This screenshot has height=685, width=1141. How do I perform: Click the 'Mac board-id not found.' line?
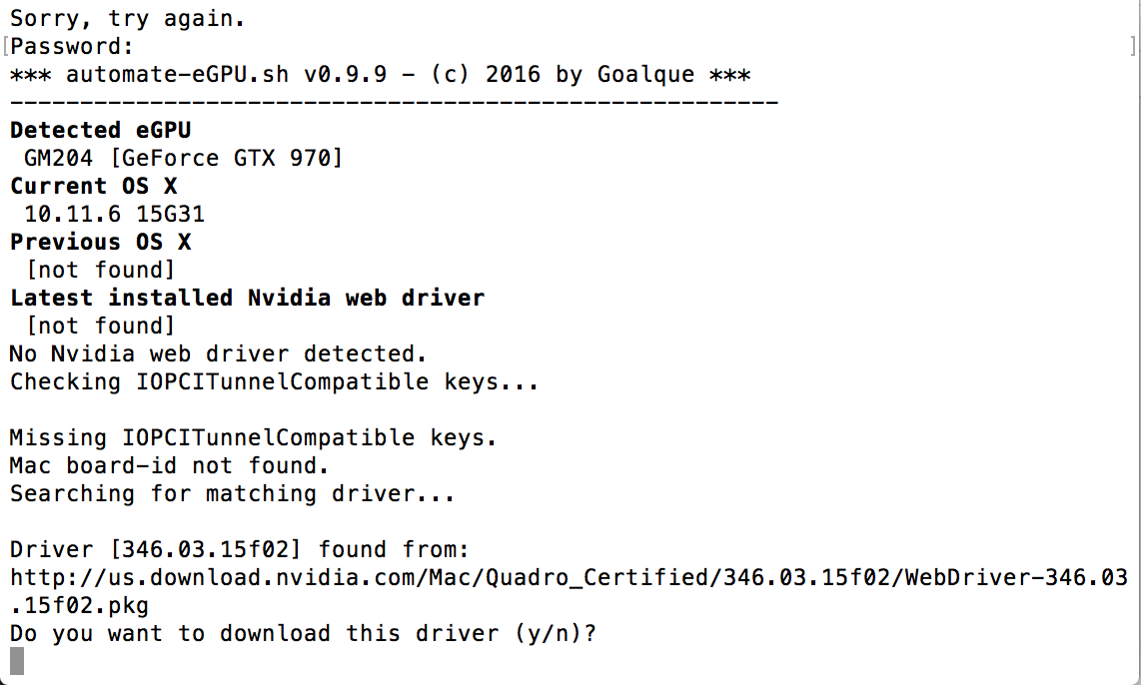[170, 465]
